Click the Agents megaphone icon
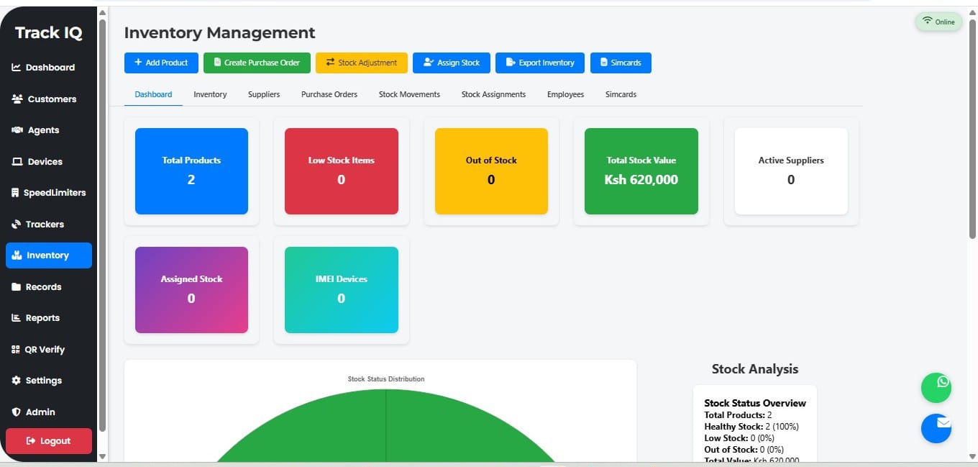This screenshot has width=978, height=467. point(17,130)
